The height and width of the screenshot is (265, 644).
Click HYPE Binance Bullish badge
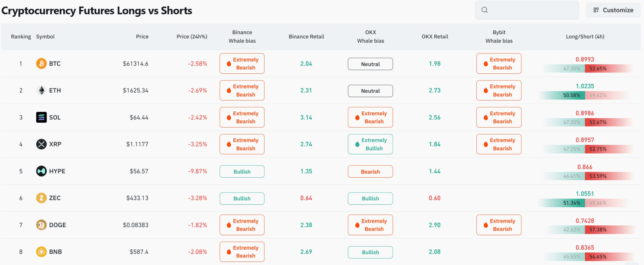(x=242, y=171)
